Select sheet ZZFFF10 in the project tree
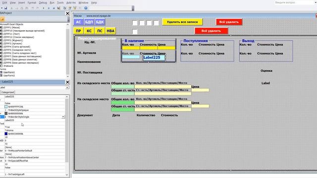Screen dimensions: 317x178 [x=24, y=31]
